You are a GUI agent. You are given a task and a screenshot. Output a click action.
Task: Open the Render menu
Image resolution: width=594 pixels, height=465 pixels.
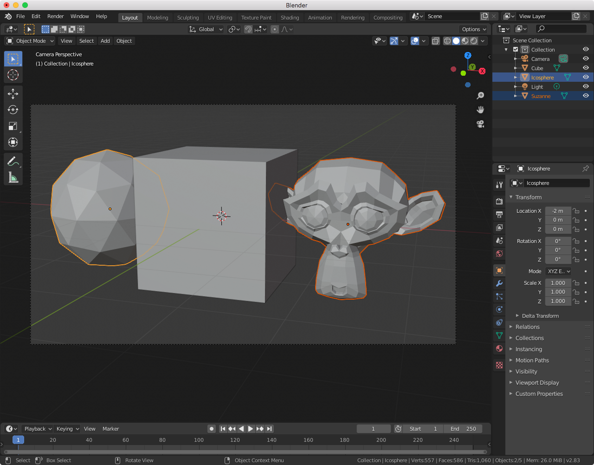(x=56, y=16)
